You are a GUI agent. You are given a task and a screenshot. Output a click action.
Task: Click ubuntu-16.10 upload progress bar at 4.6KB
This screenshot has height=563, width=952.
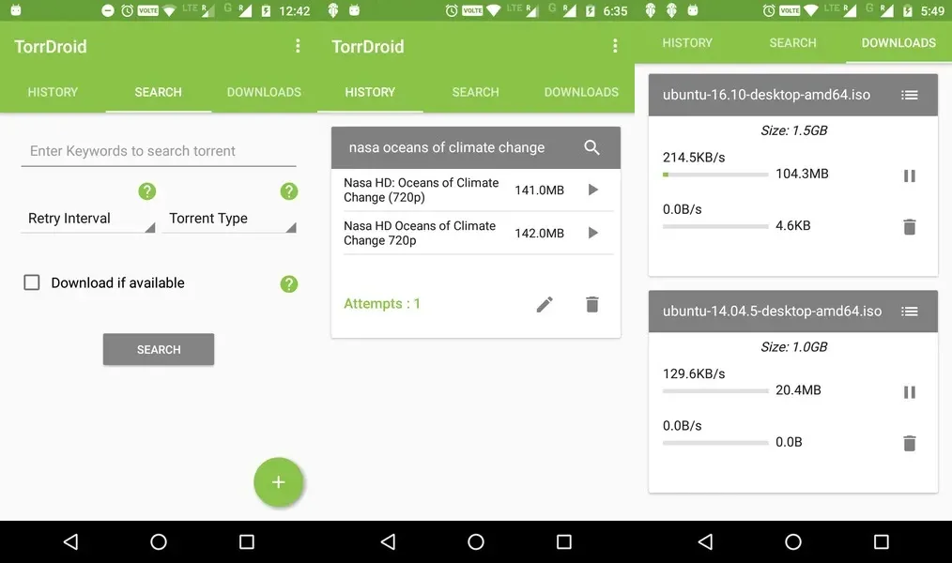pyautogui.click(x=715, y=226)
